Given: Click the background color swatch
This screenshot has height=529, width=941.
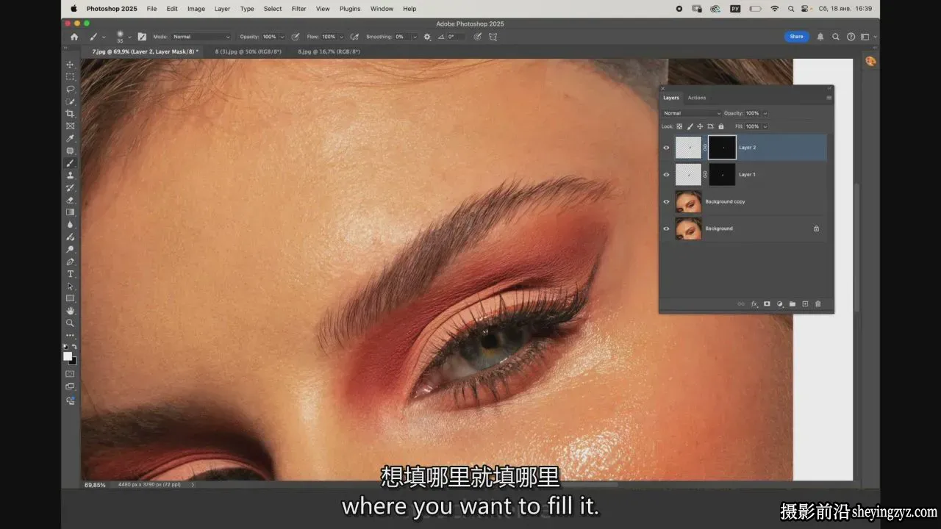Looking at the screenshot, I should tap(73, 361).
